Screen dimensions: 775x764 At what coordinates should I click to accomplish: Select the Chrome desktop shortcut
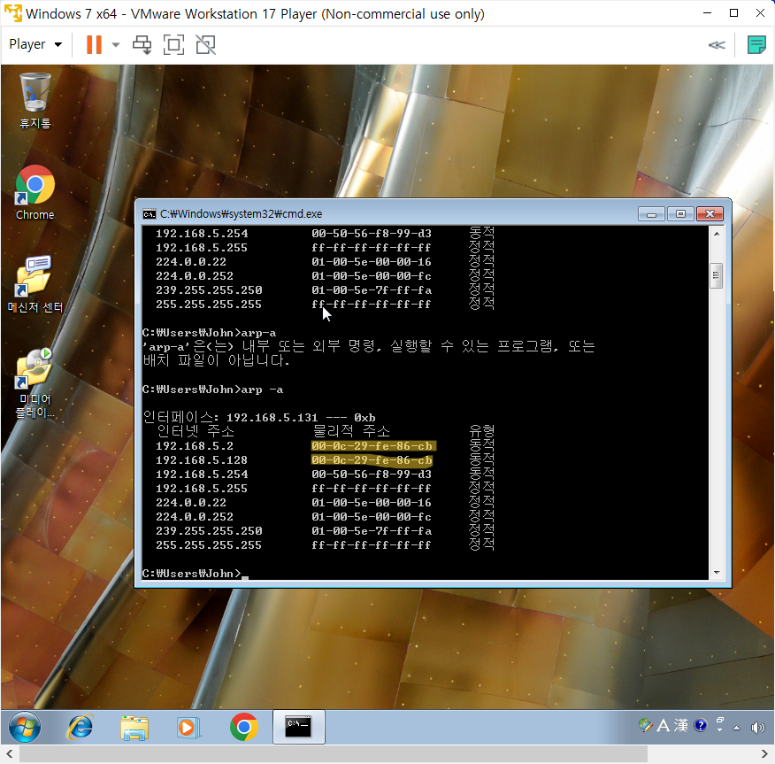(35, 193)
